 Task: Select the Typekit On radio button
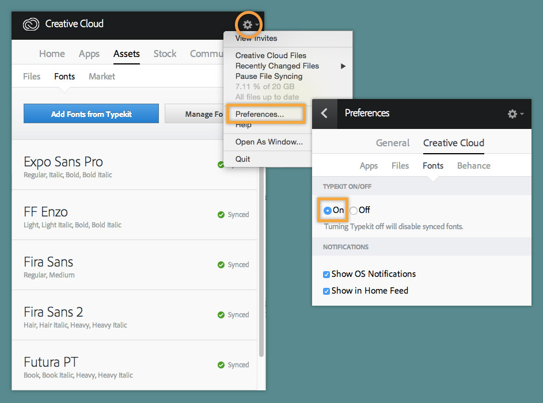[327, 211]
